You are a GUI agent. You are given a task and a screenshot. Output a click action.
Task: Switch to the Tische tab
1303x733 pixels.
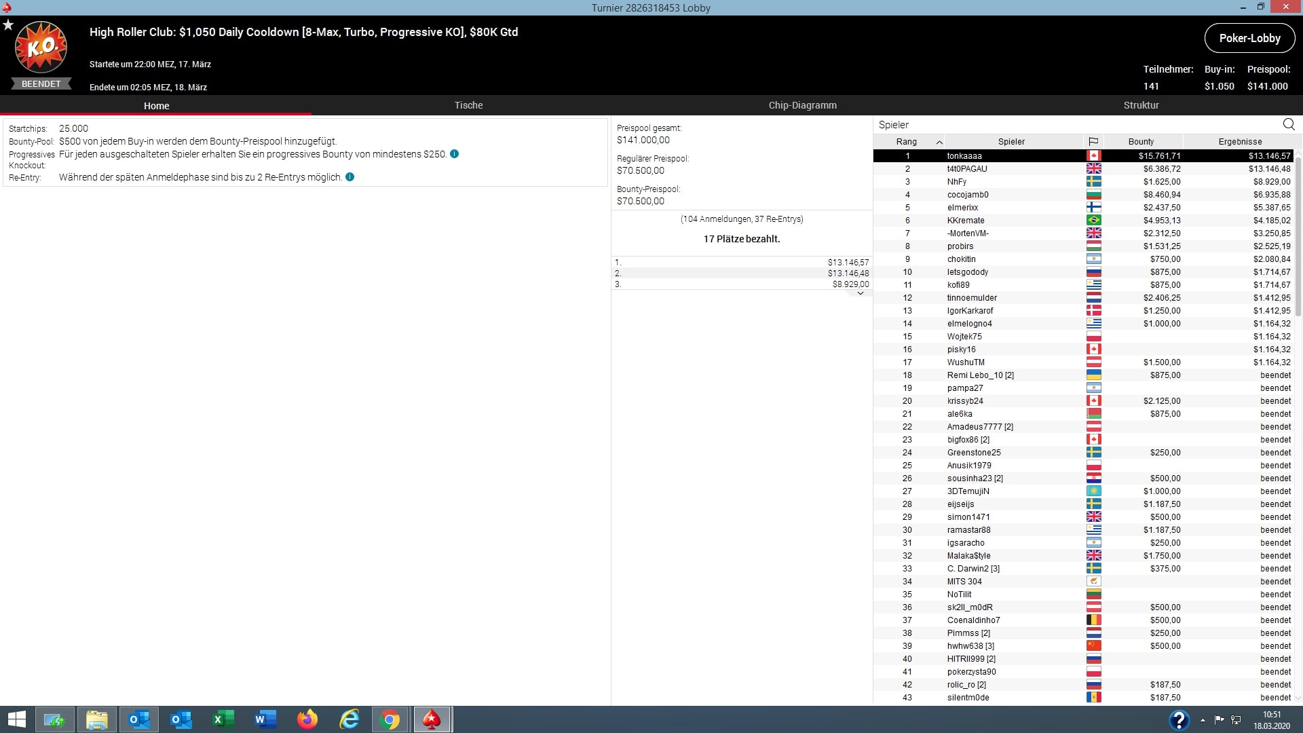[x=468, y=105]
